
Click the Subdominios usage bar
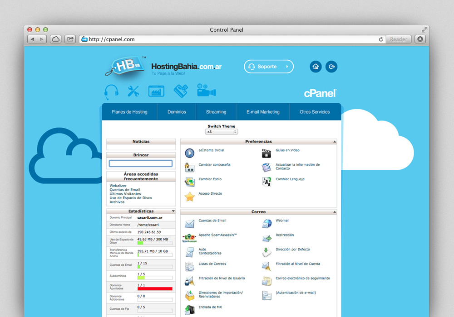155,278
